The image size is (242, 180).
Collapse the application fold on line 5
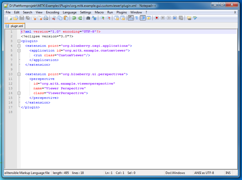(19, 50)
